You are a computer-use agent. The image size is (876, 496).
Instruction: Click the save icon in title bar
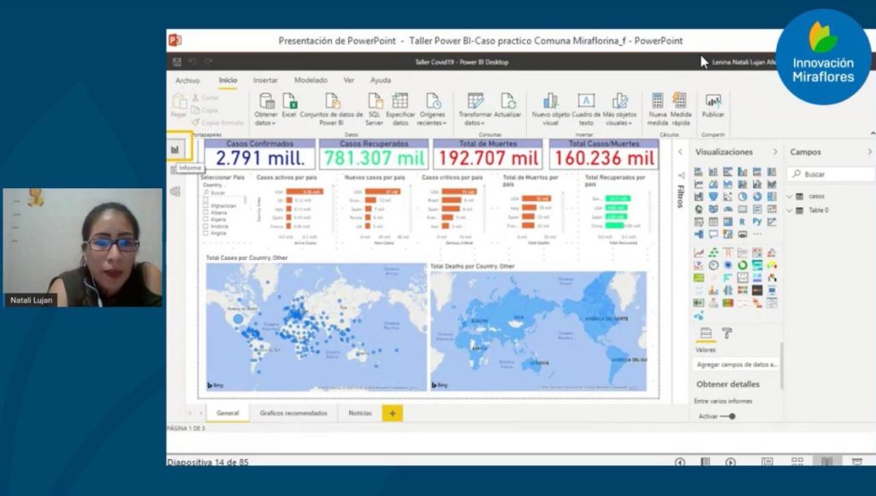(x=177, y=62)
